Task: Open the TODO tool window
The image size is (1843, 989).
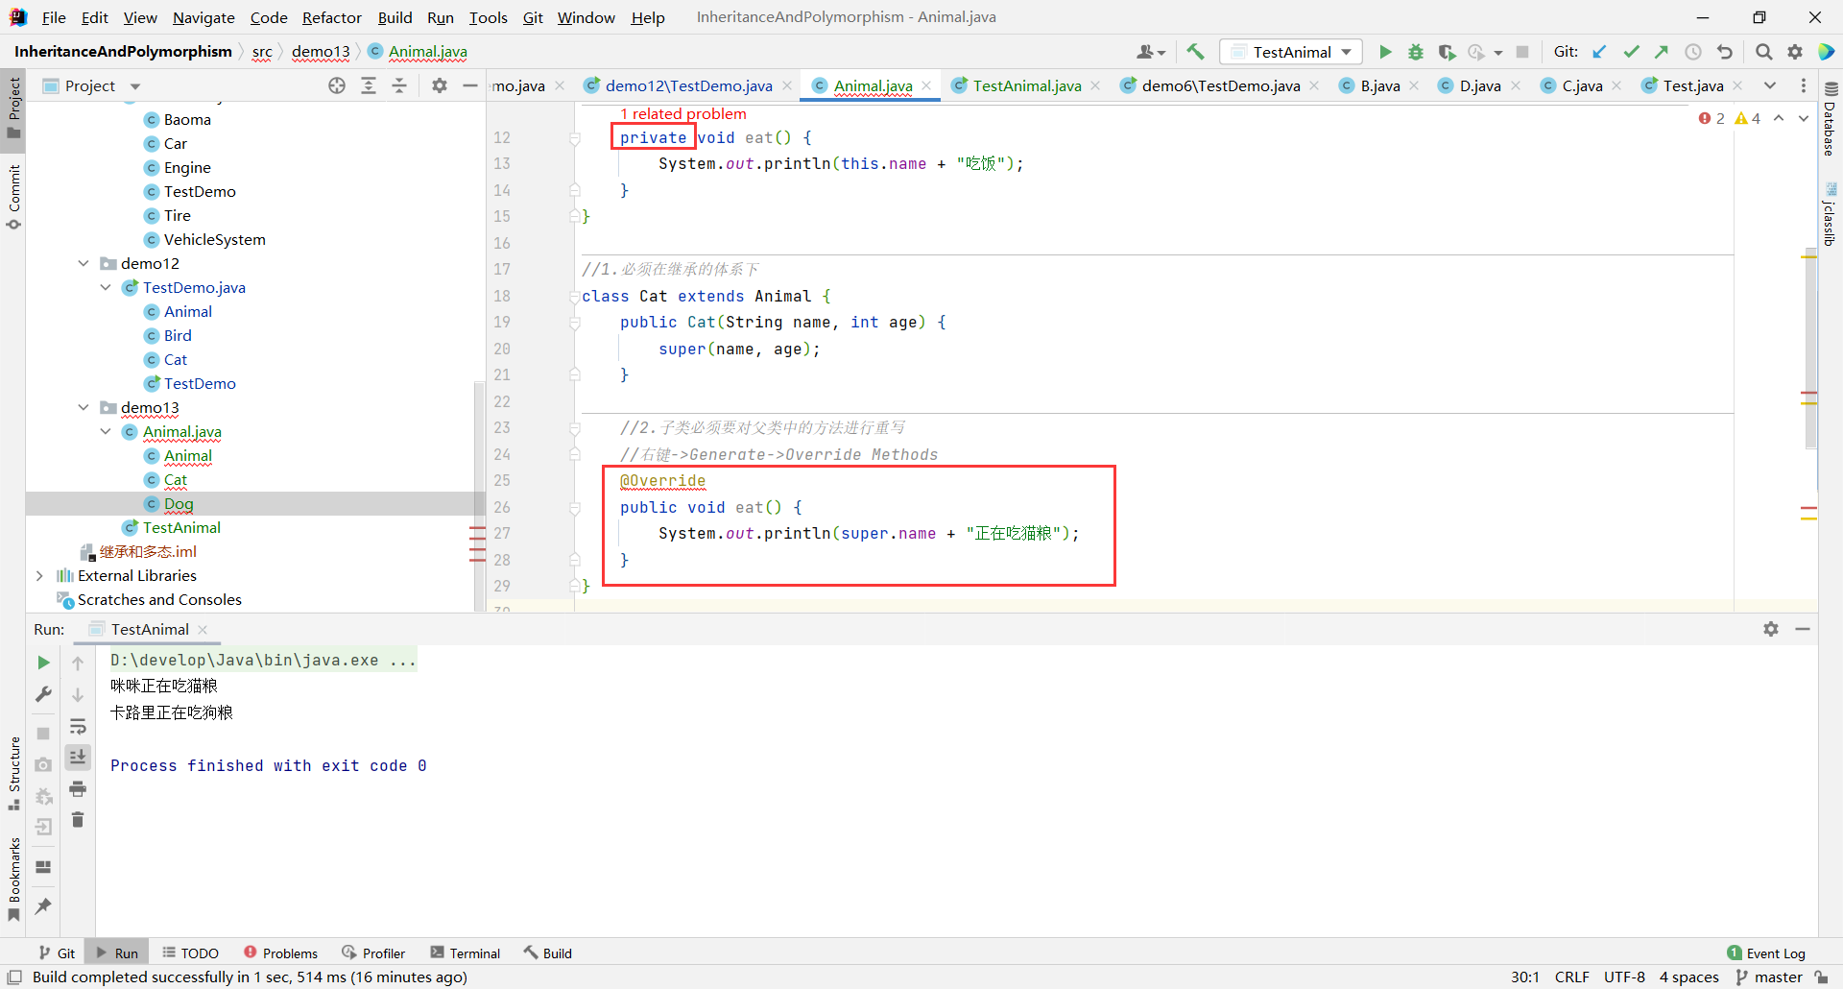Action: pyautogui.click(x=190, y=953)
